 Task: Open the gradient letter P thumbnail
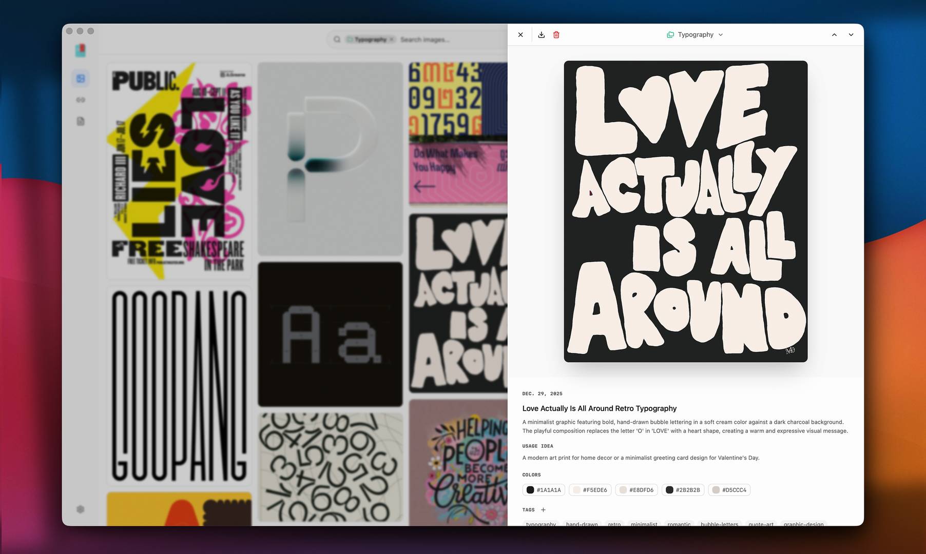click(x=330, y=159)
